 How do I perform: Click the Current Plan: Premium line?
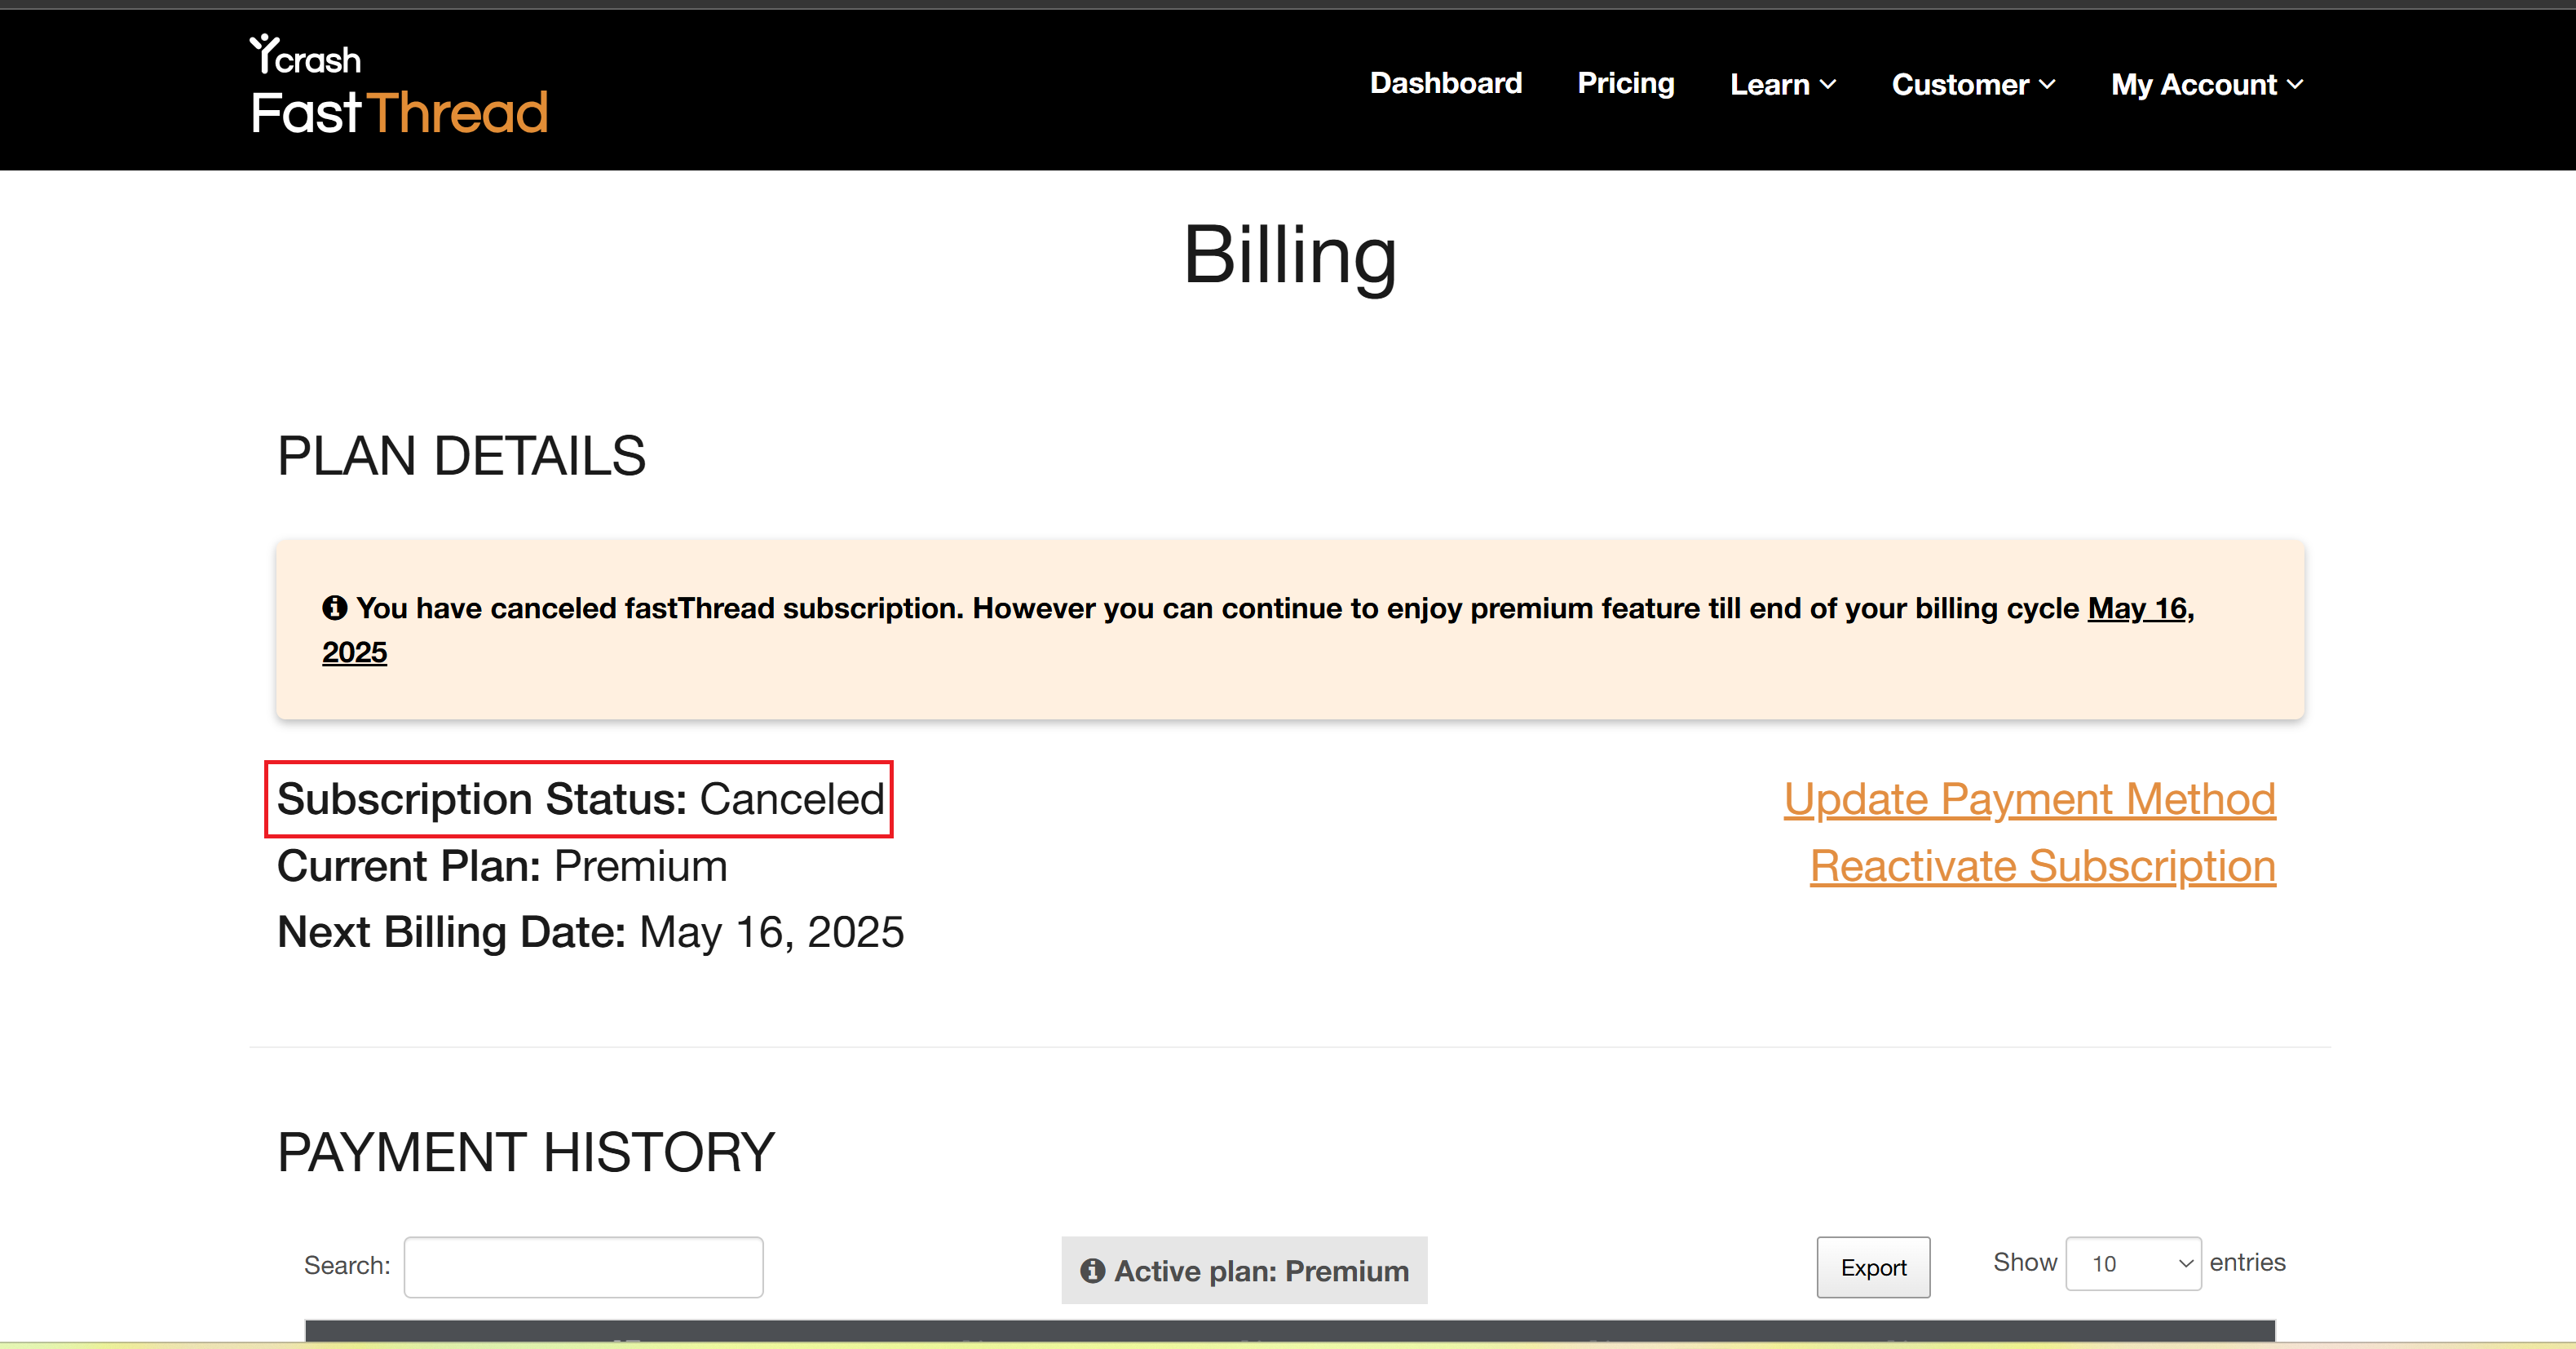click(x=502, y=866)
